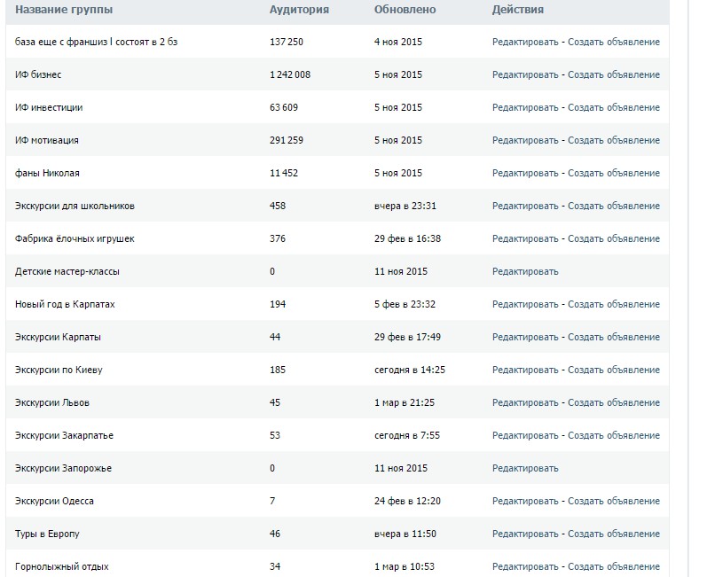This screenshot has height=577, width=715.
Task: Click Создать объявление for Туры в Европу
Action: coord(614,534)
